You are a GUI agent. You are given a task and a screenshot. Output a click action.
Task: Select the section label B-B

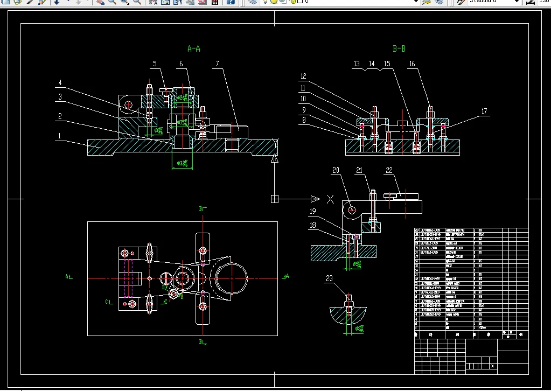pyautogui.click(x=399, y=48)
